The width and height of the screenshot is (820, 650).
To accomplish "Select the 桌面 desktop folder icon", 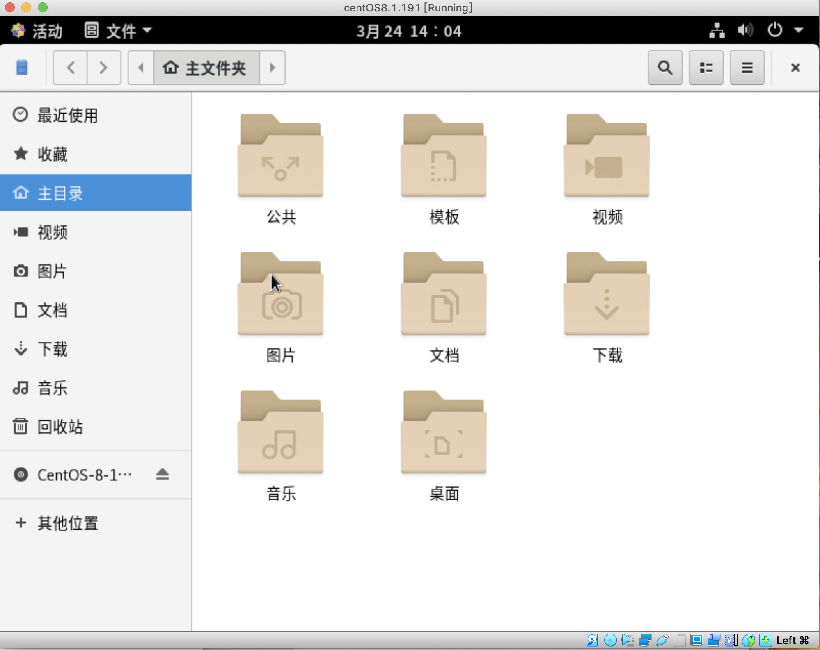I will coord(444,432).
